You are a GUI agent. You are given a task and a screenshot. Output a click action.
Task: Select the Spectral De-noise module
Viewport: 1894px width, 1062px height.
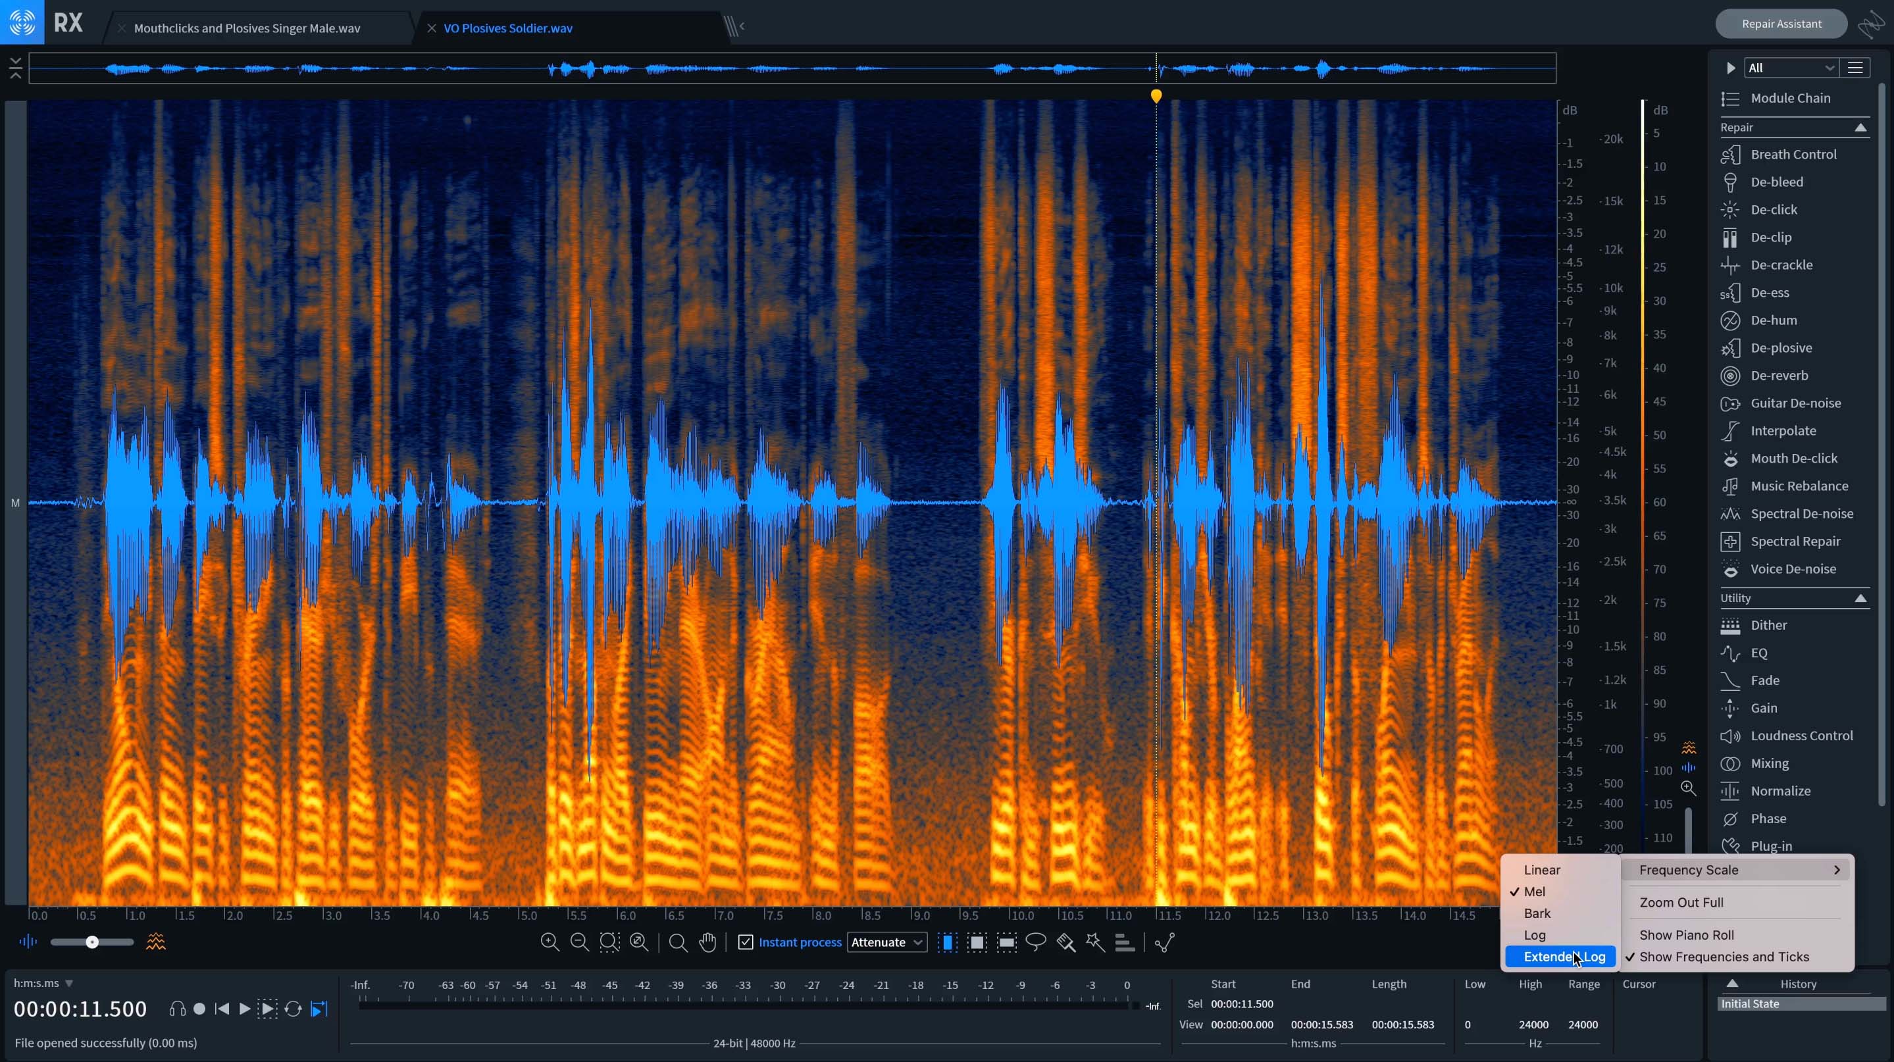(x=1801, y=512)
